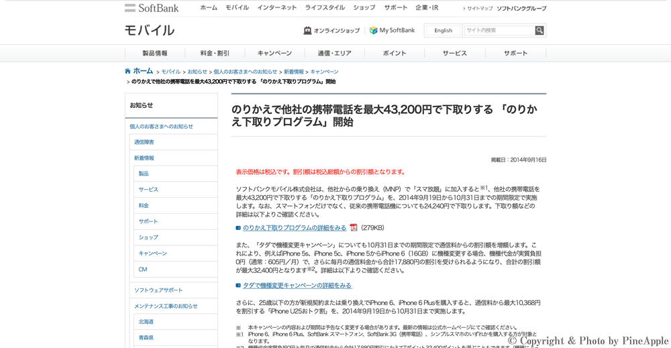Click the search magnifier icon
The image size is (671, 348).
pyautogui.click(x=539, y=30)
